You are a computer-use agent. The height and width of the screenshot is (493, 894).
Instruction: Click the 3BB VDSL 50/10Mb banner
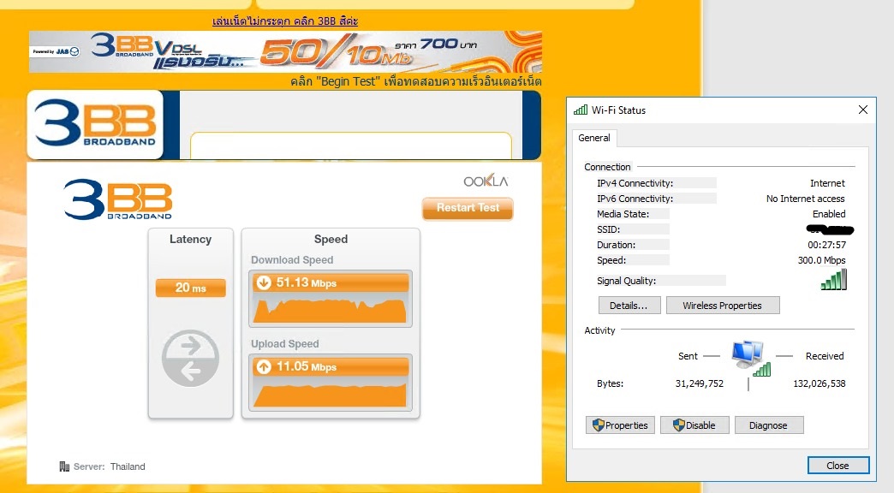pyautogui.click(x=285, y=52)
